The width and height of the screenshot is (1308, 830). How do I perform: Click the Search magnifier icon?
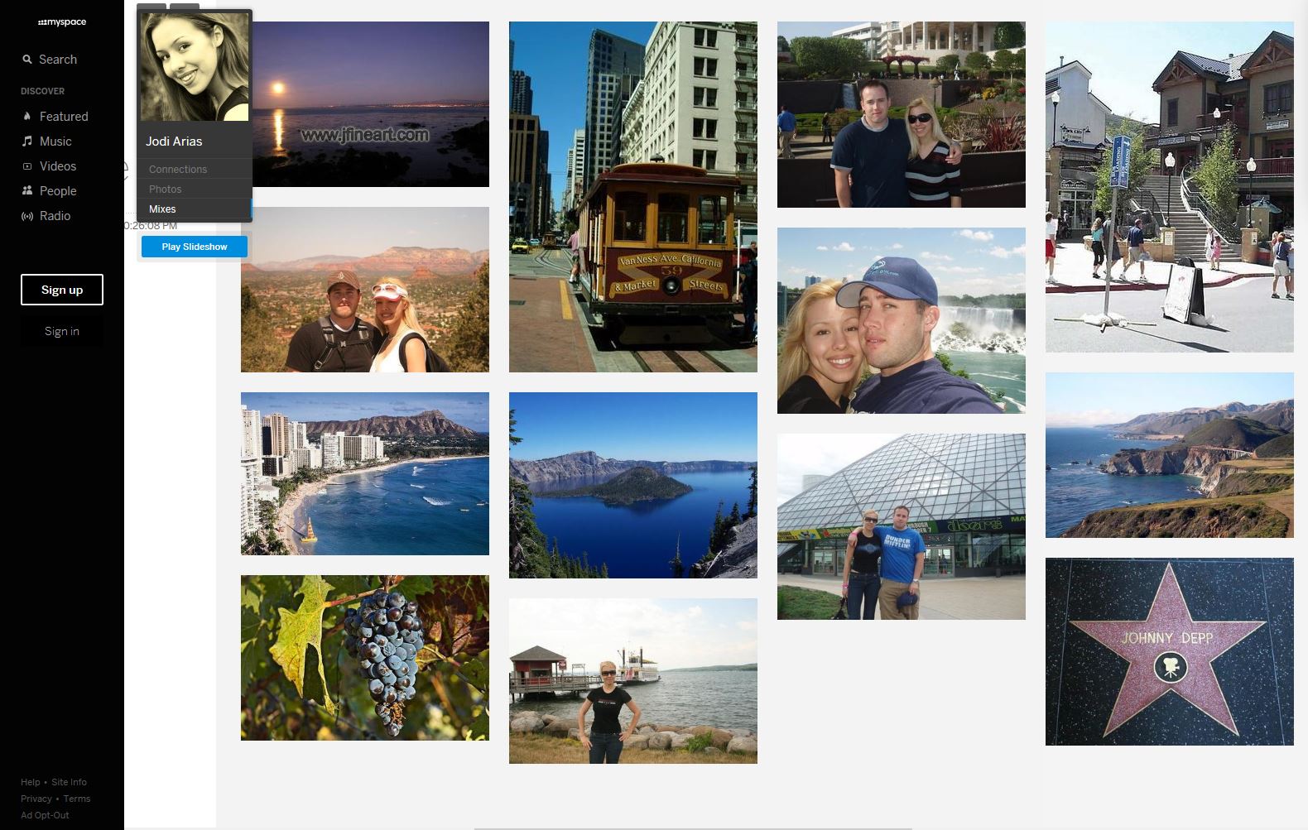tap(27, 60)
